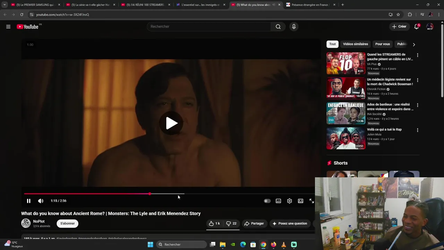This screenshot has width=444, height=250.
Task: Toggle subtitles in the player
Action: click(278, 201)
